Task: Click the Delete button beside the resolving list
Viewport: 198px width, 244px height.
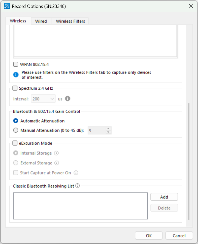Action: (x=164, y=208)
